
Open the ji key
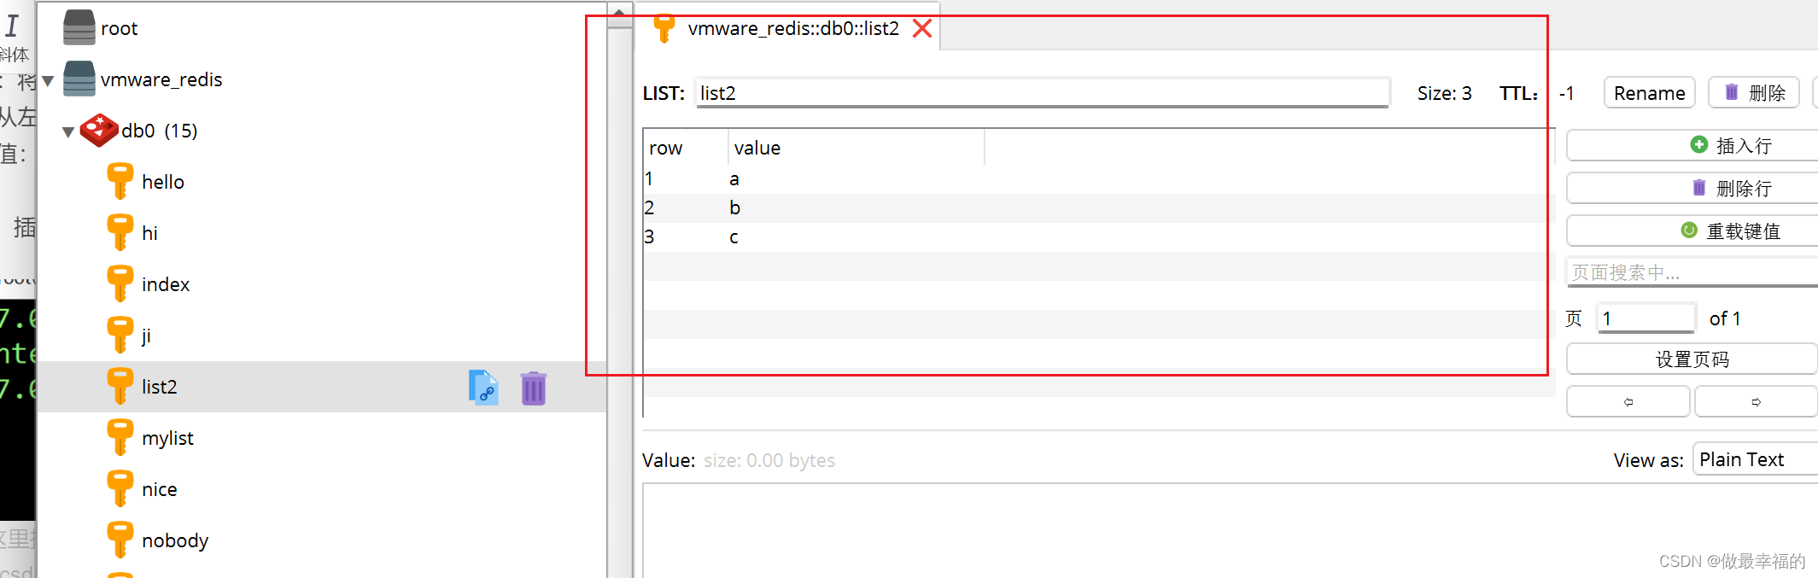[146, 336]
